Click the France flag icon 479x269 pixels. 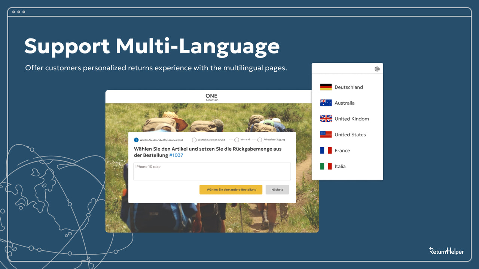[x=325, y=150]
